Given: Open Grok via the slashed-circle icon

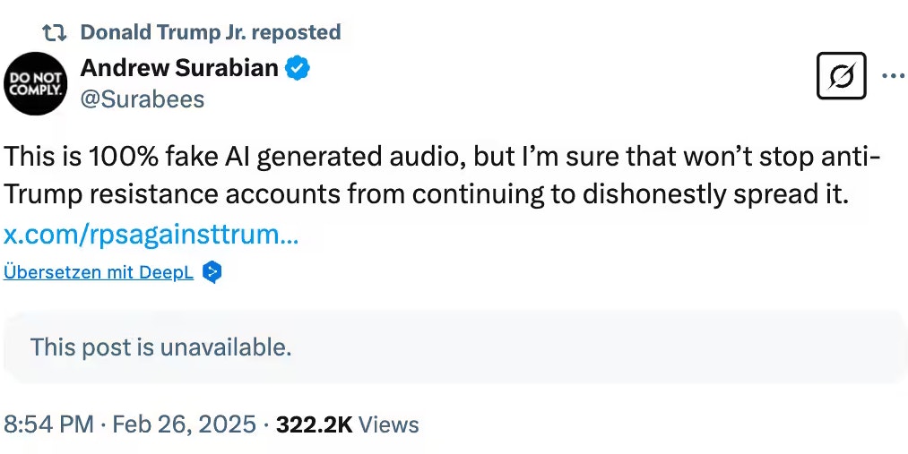Looking at the screenshot, I should point(842,77).
